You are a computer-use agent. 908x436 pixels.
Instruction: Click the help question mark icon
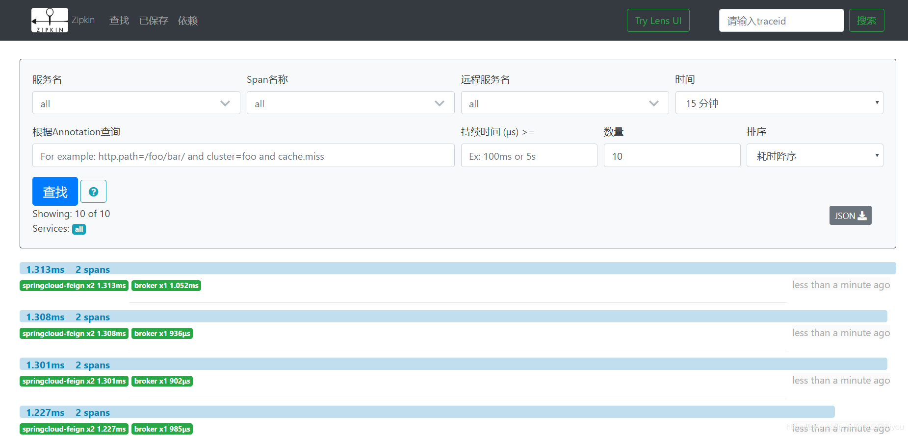(x=93, y=192)
